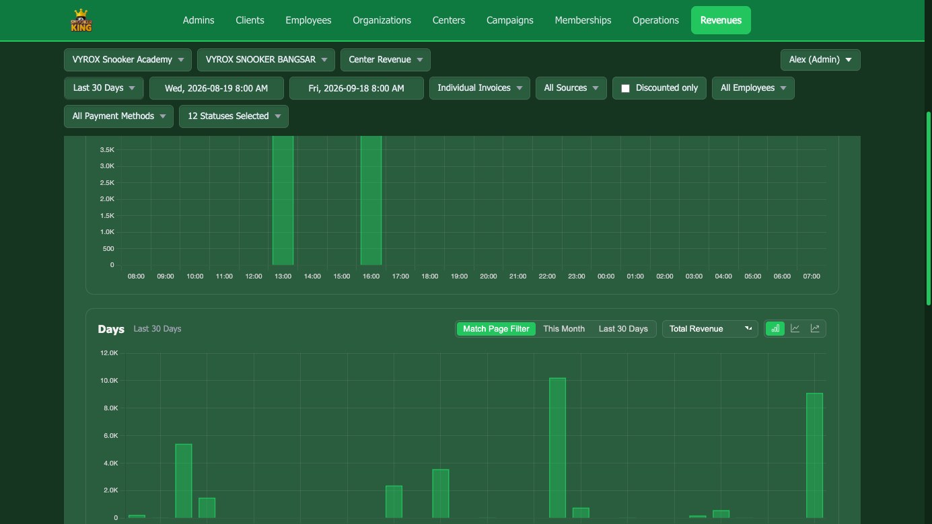Toggle the Discounted only checkbox
Image resolution: width=932 pixels, height=524 pixels.
(625, 88)
